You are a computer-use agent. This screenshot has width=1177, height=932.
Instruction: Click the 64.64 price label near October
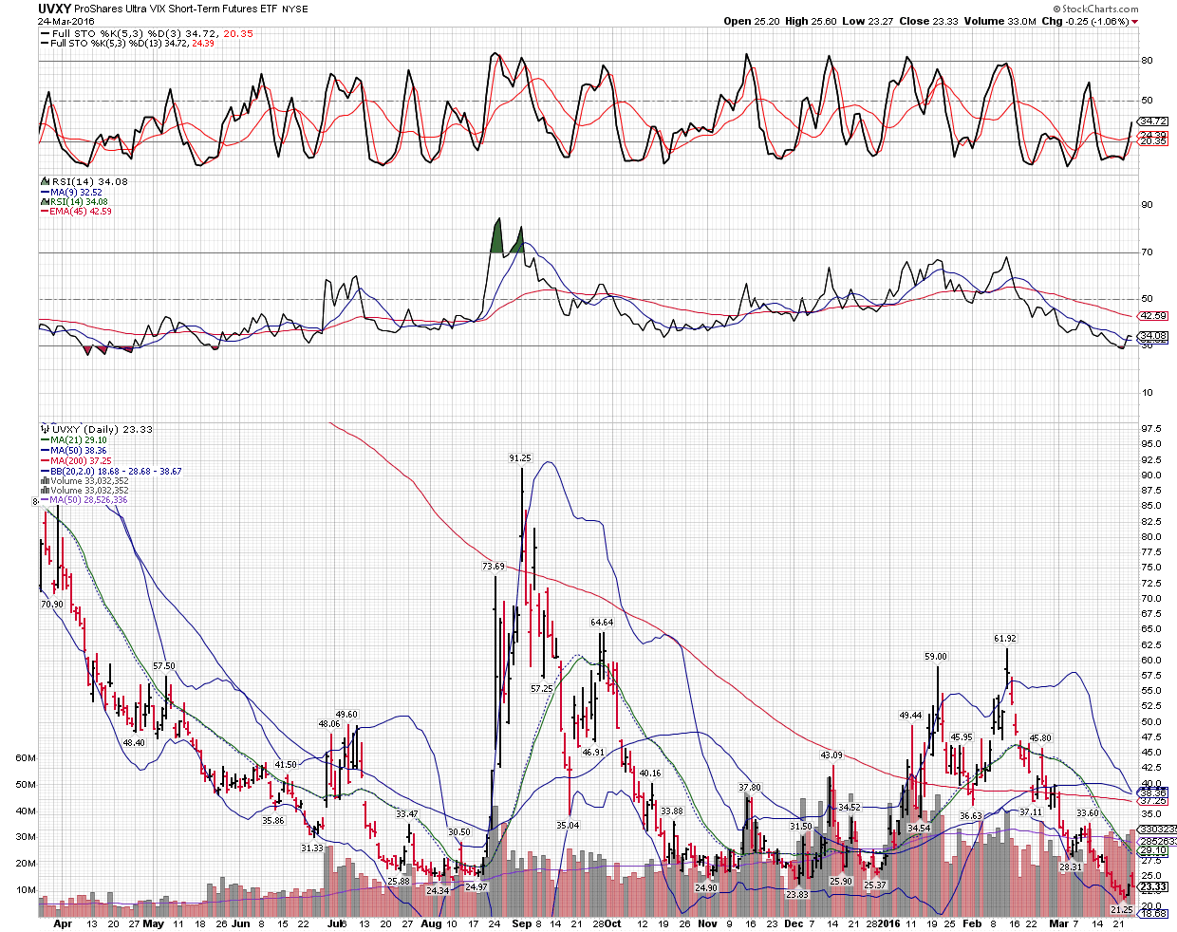(602, 623)
